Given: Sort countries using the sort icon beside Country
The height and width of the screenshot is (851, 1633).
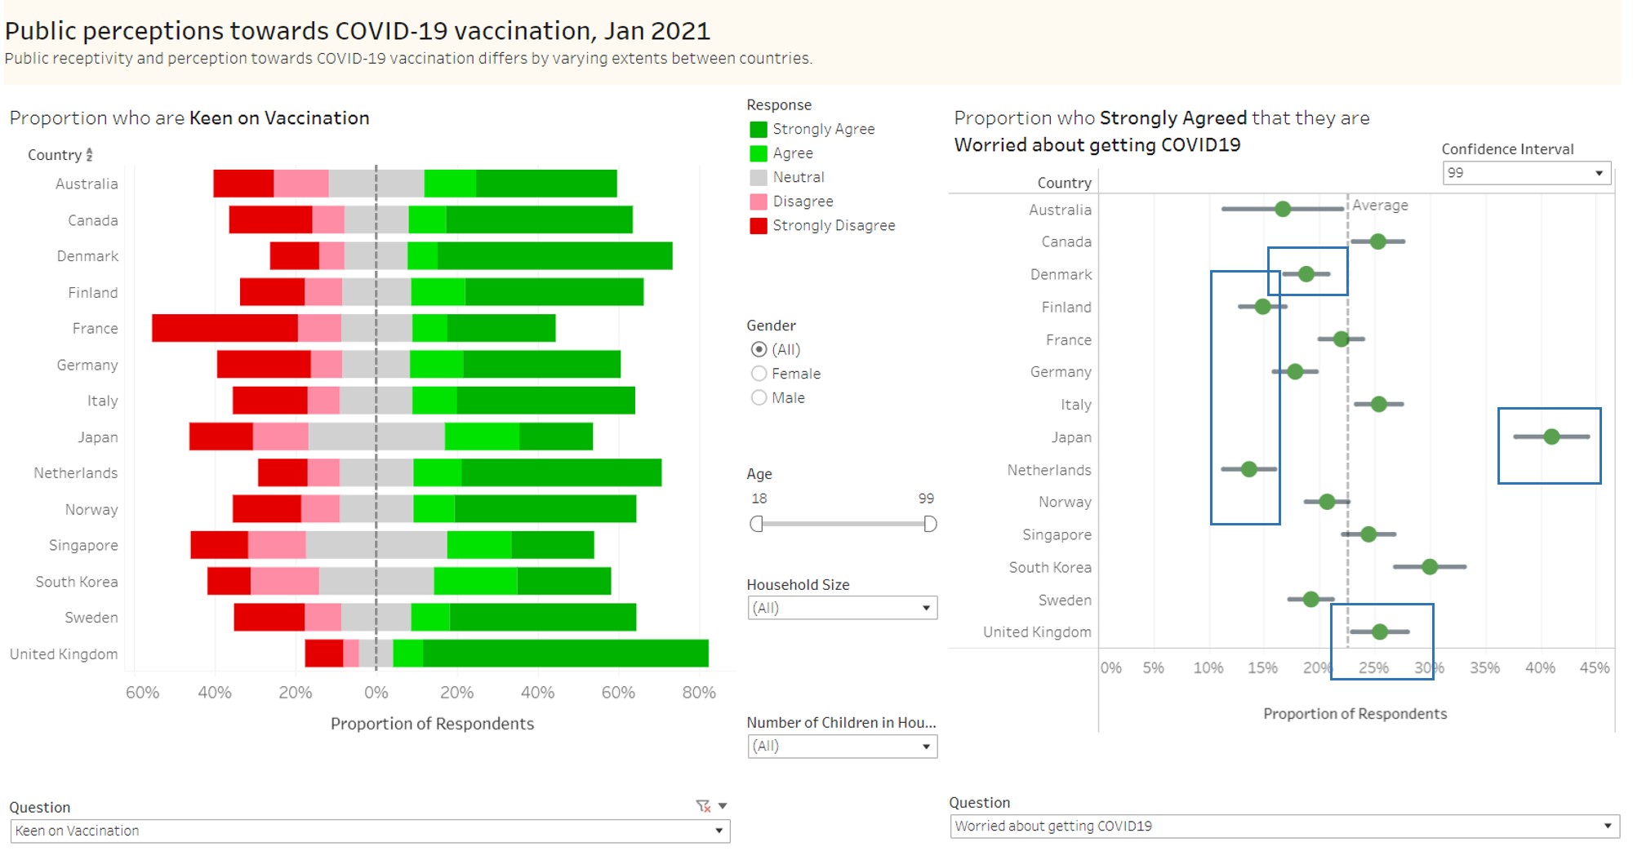Looking at the screenshot, I should (90, 155).
